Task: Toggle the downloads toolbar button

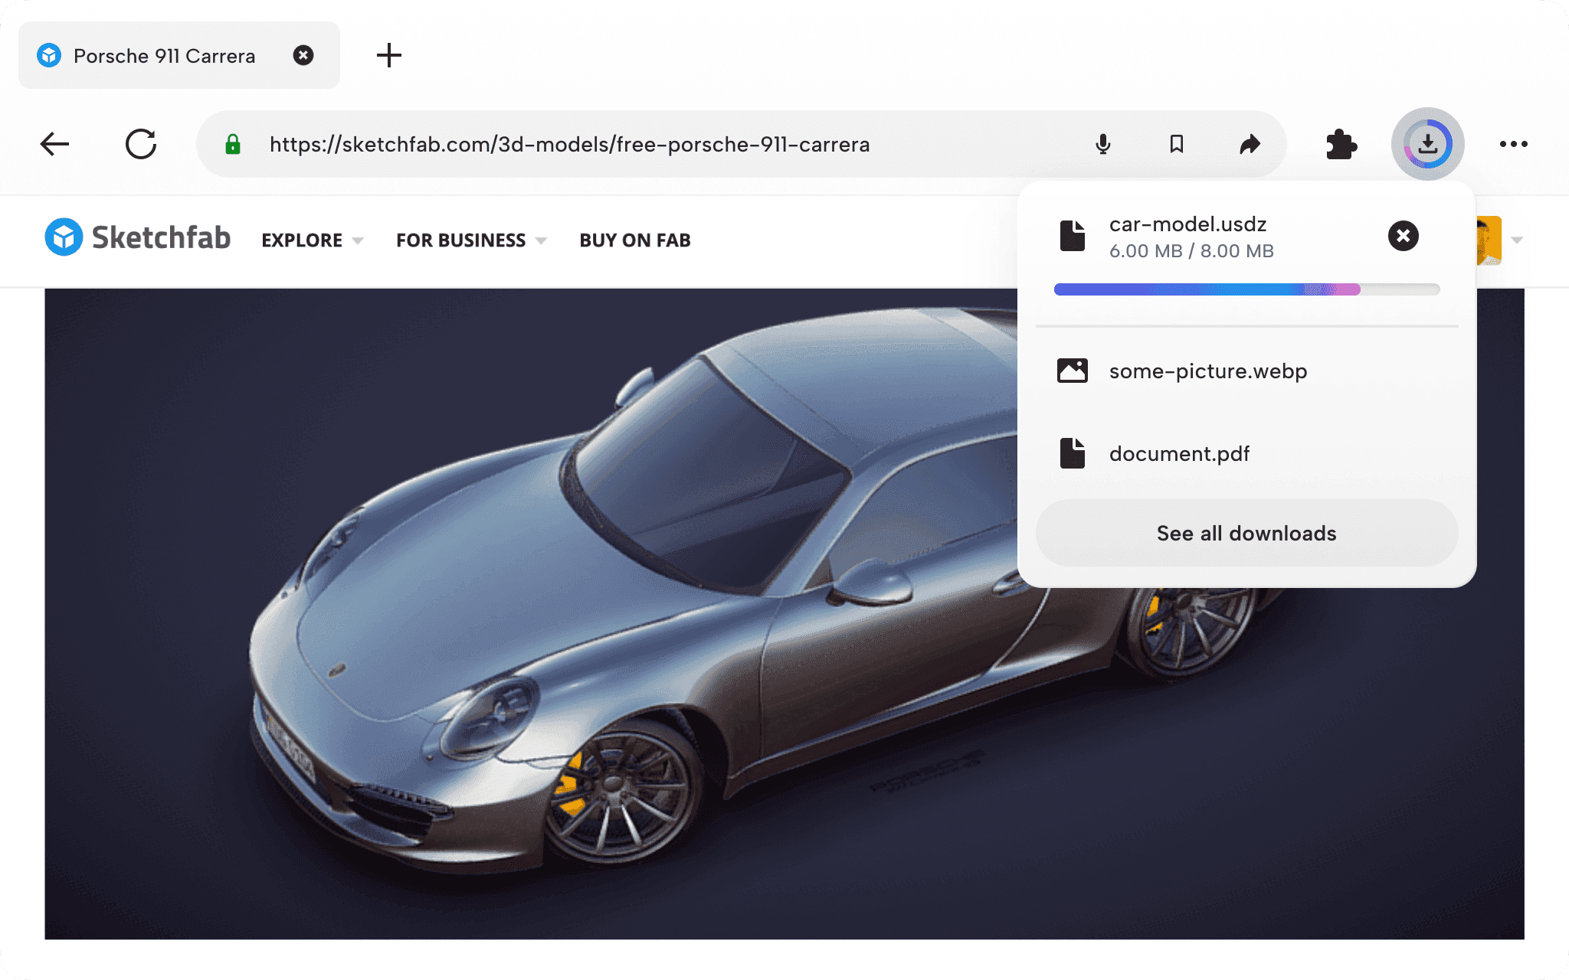Action: click(1427, 144)
